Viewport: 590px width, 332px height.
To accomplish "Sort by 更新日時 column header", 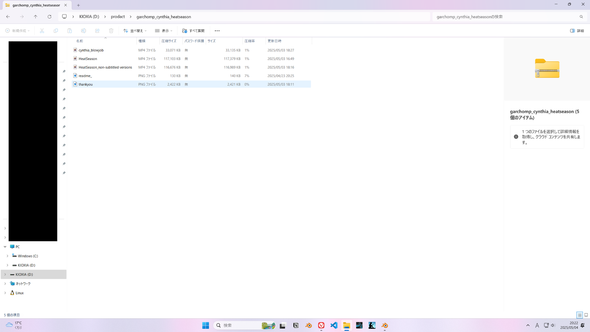I will pyautogui.click(x=274, y=41).
